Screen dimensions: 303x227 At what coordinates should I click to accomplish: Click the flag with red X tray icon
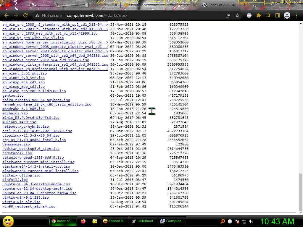(x=237, y=221)
